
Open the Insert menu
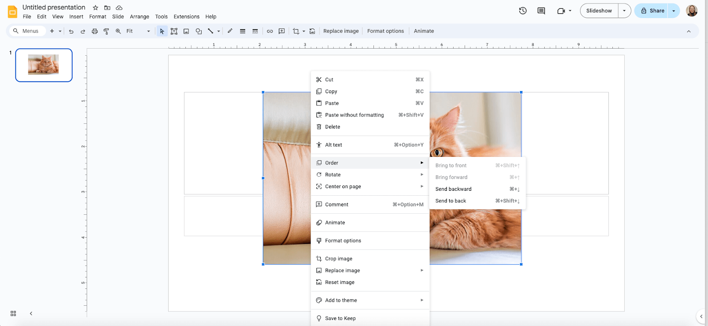(76, 17)
